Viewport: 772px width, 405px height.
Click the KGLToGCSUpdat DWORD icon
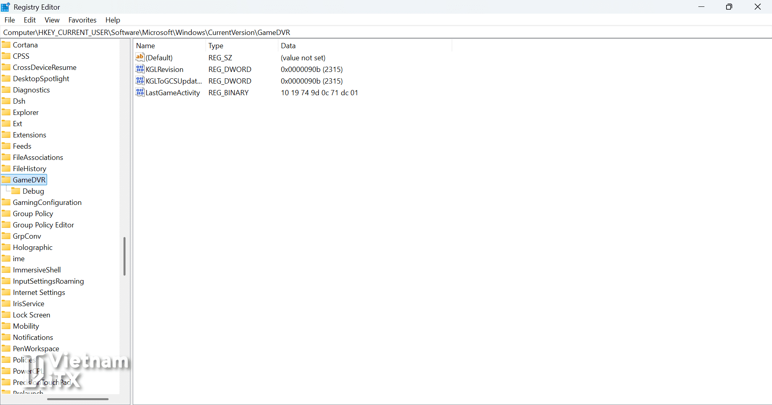[140, 81]
